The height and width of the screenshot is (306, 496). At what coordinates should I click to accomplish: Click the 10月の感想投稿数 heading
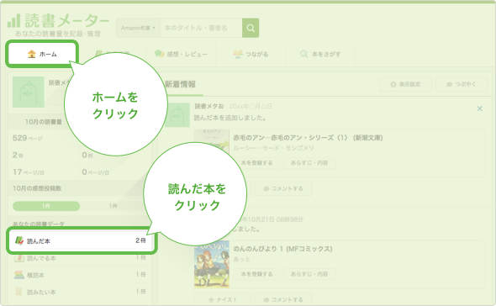coord(37,188)
